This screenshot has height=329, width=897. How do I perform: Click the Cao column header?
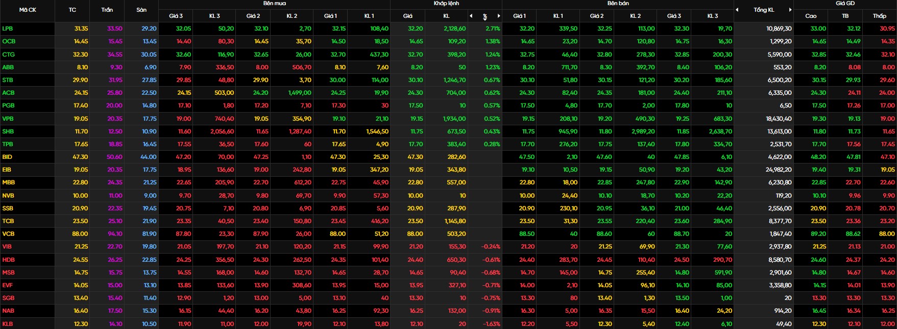[811, 16]
